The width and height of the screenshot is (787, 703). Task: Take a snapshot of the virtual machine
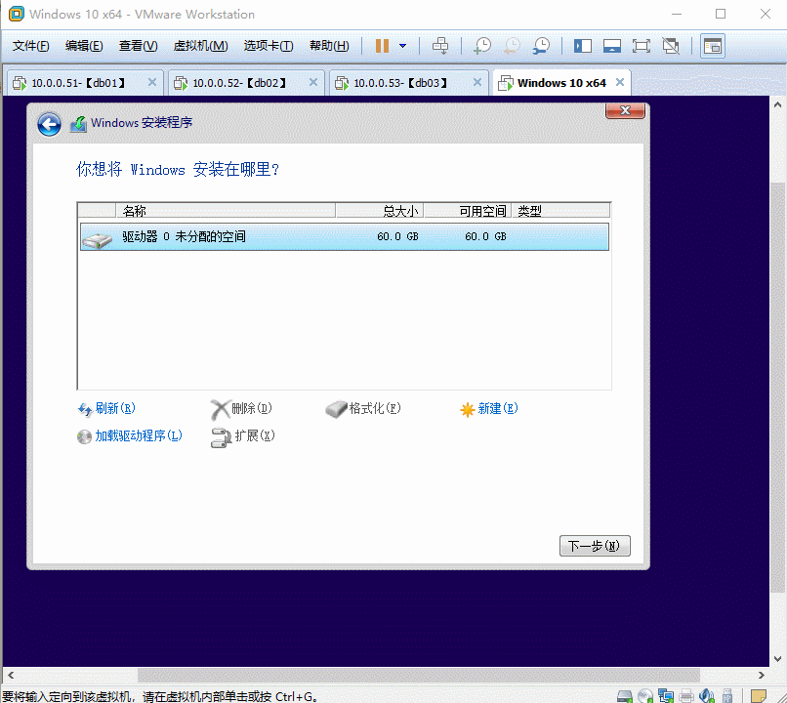pos(481,46)
